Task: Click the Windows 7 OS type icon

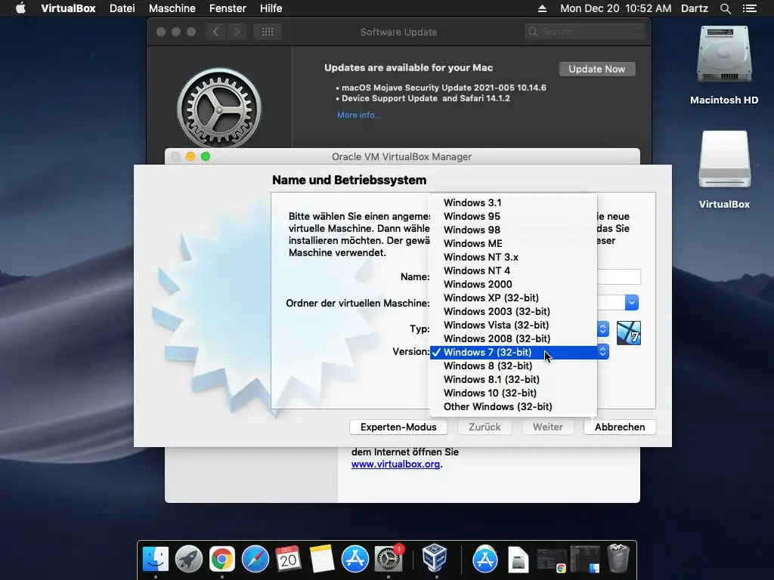Action: (628, 333)
